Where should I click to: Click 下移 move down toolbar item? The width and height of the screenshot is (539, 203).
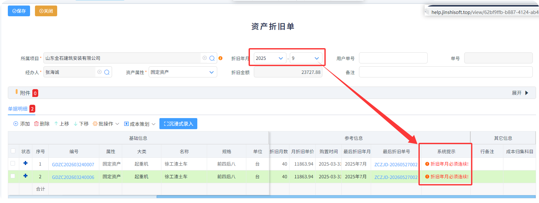pyautogui.click(x=81, y=124)
